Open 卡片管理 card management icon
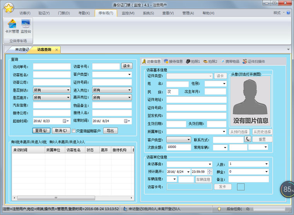Screen dimensions: 294x215 (x=12, y=26)
